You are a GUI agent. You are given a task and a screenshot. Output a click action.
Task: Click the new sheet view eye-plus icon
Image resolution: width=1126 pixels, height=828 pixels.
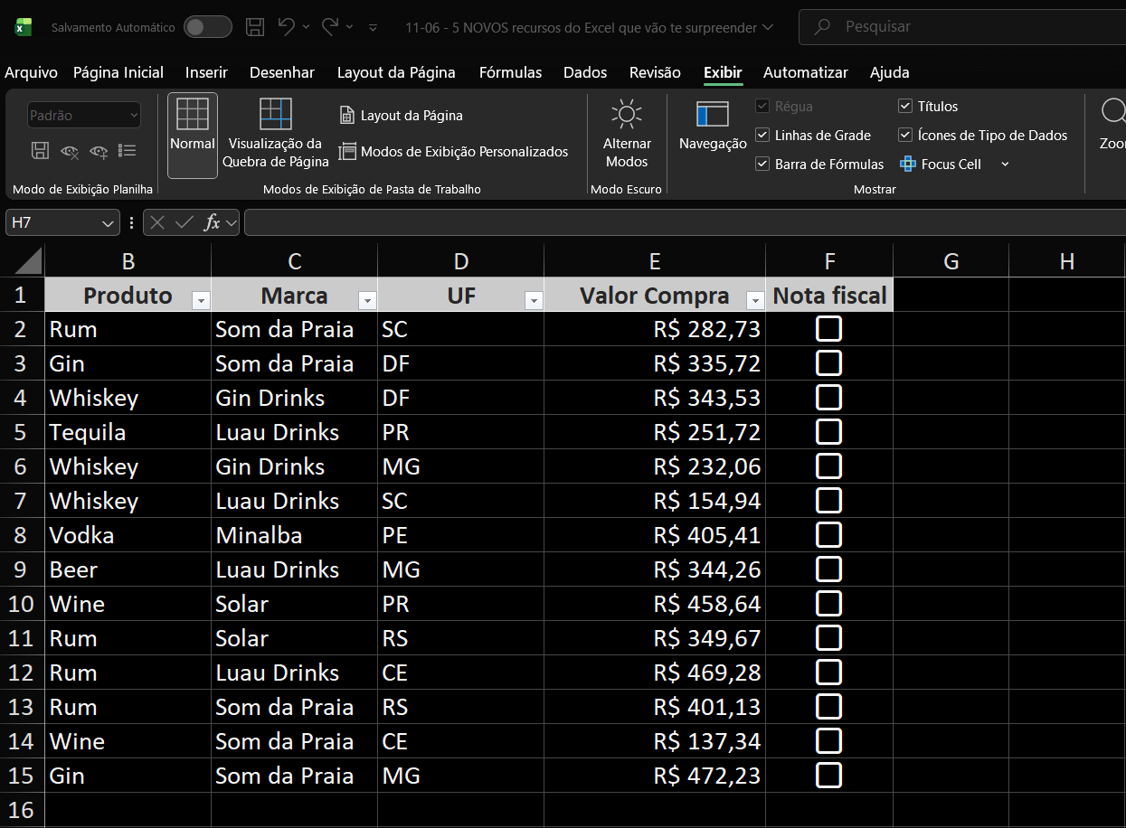pyautogui.click(x=99, y=151)
